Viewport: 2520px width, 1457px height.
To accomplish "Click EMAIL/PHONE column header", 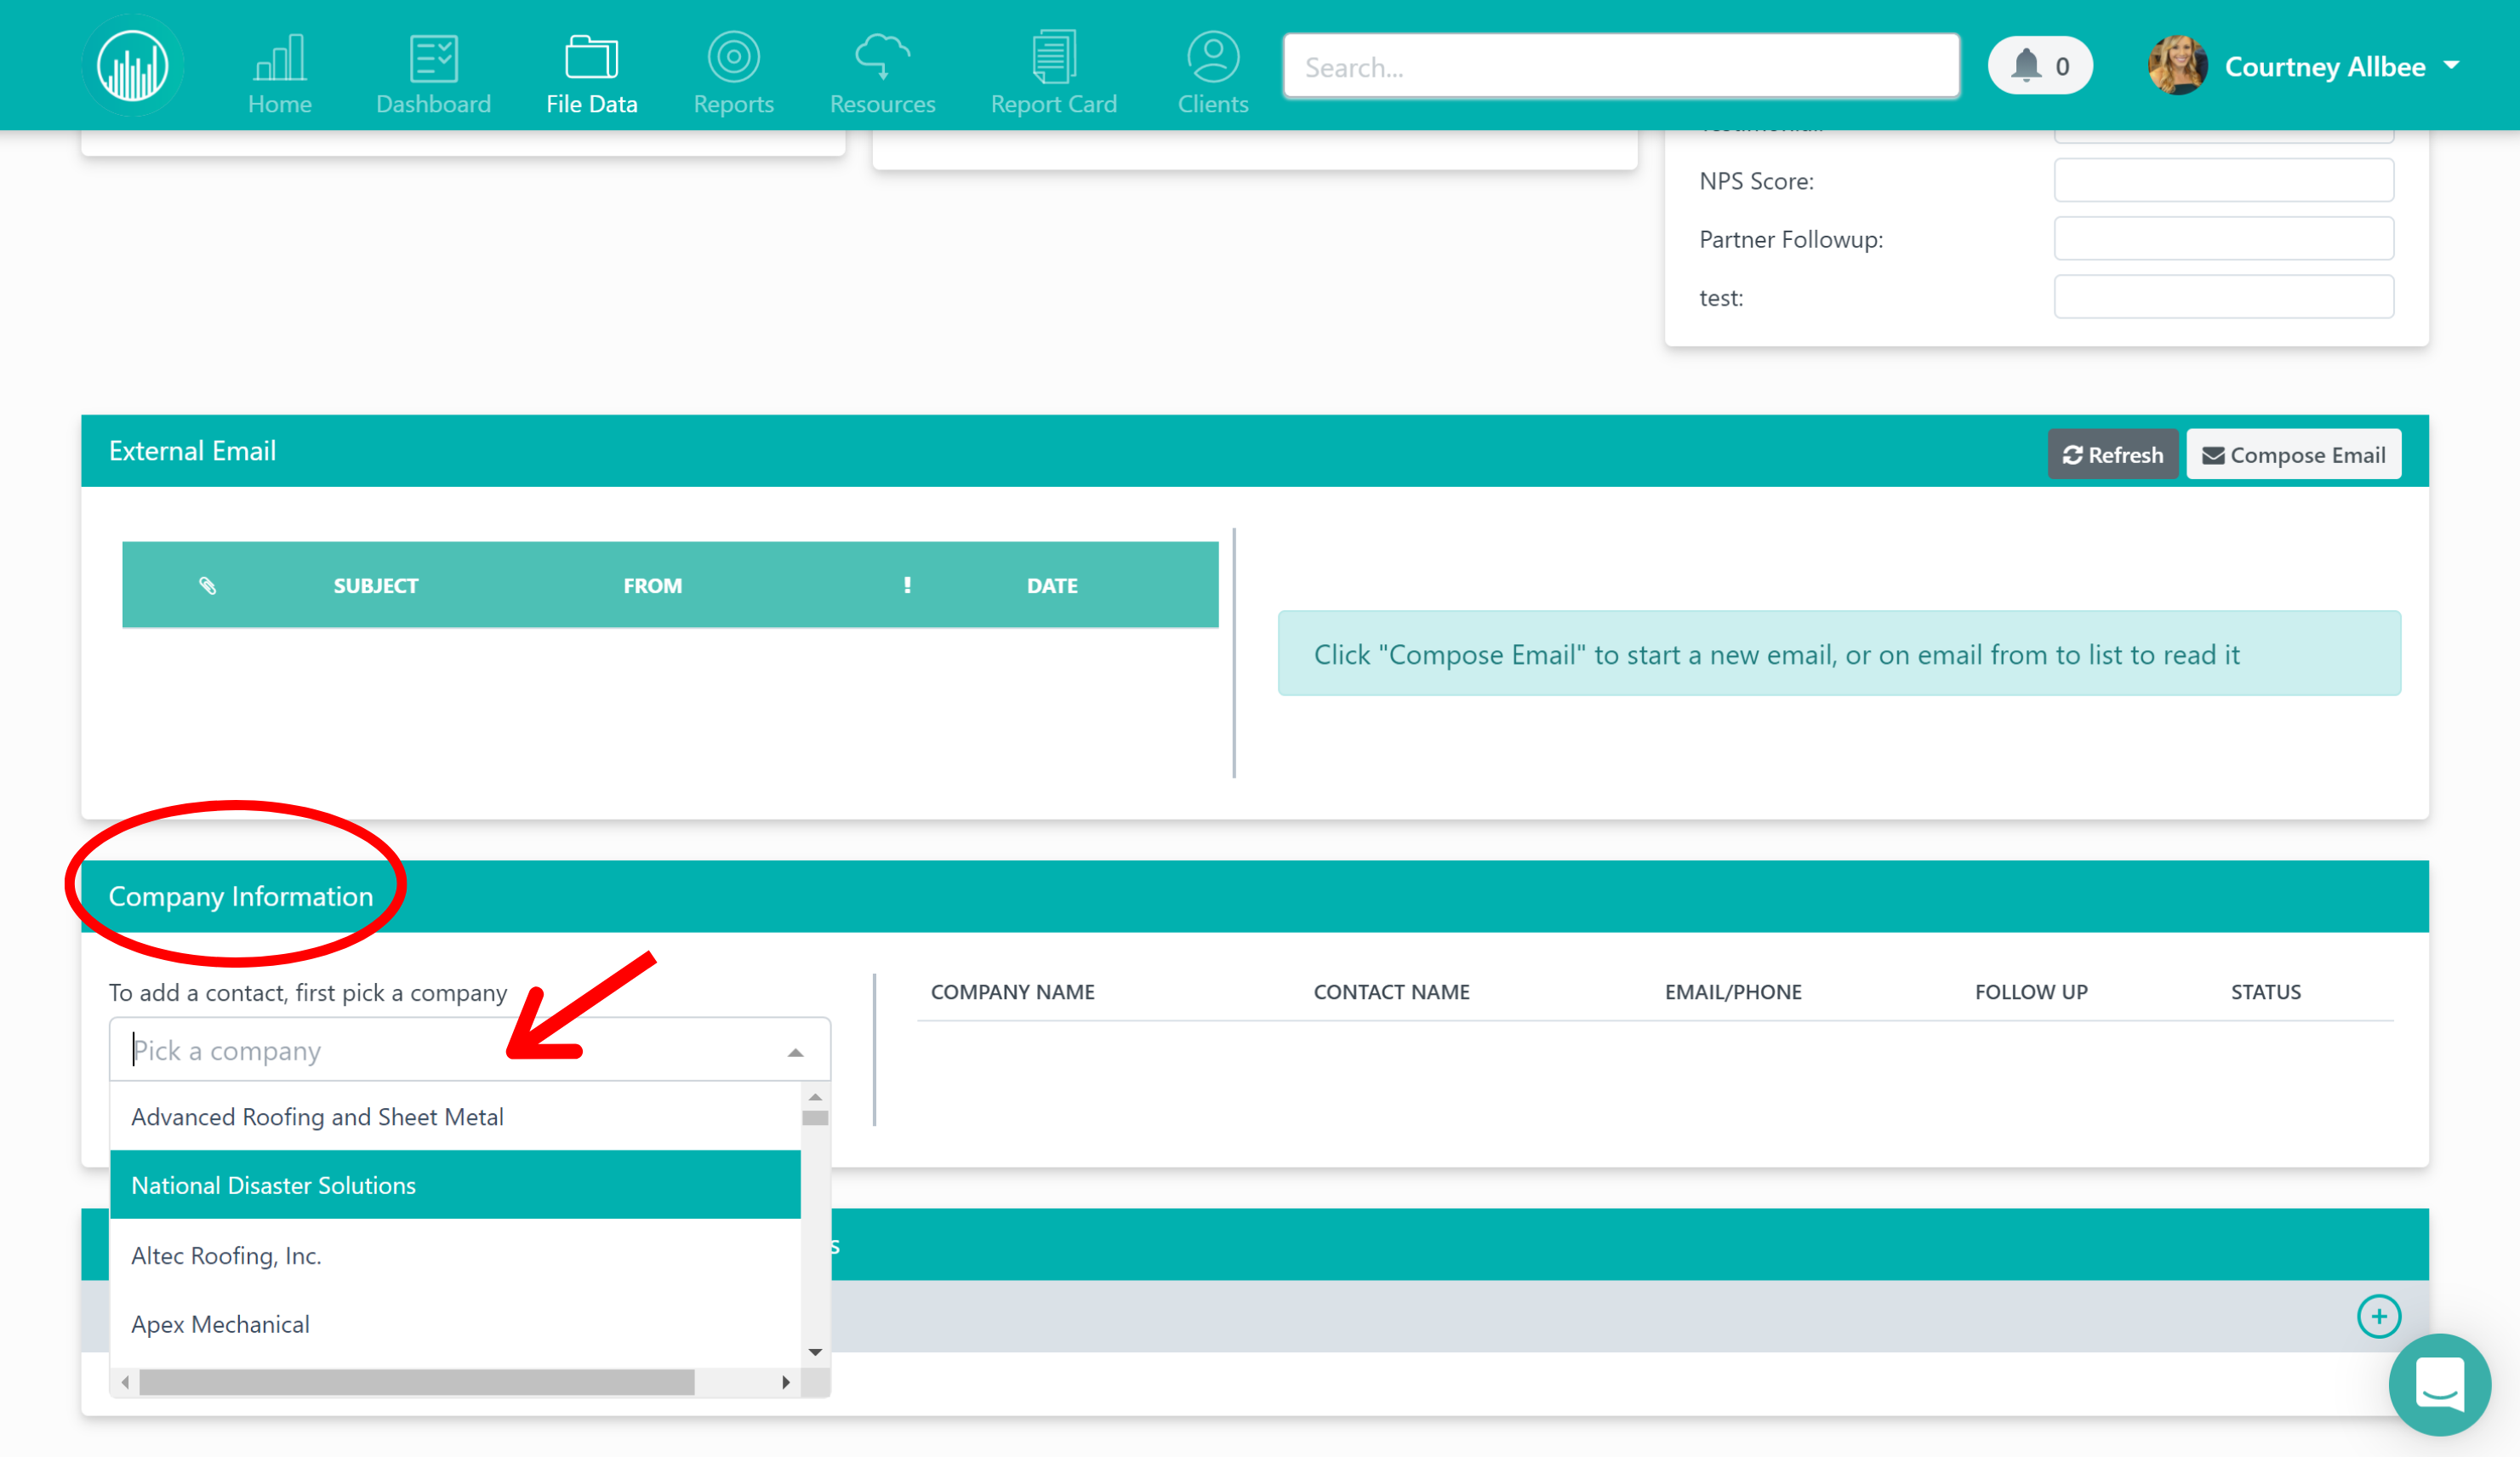I will point(1733,992).
